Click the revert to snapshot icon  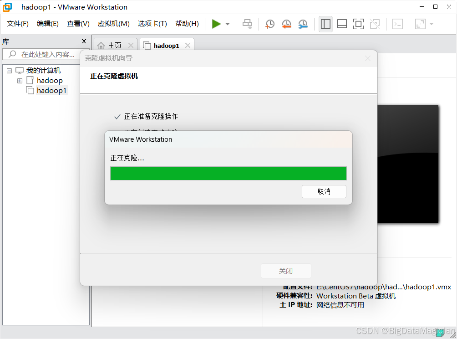pyautogui.click(x=286, y=24)
